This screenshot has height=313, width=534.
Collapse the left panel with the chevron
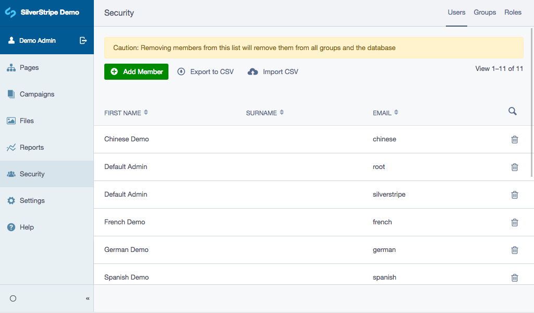[88, 298]
